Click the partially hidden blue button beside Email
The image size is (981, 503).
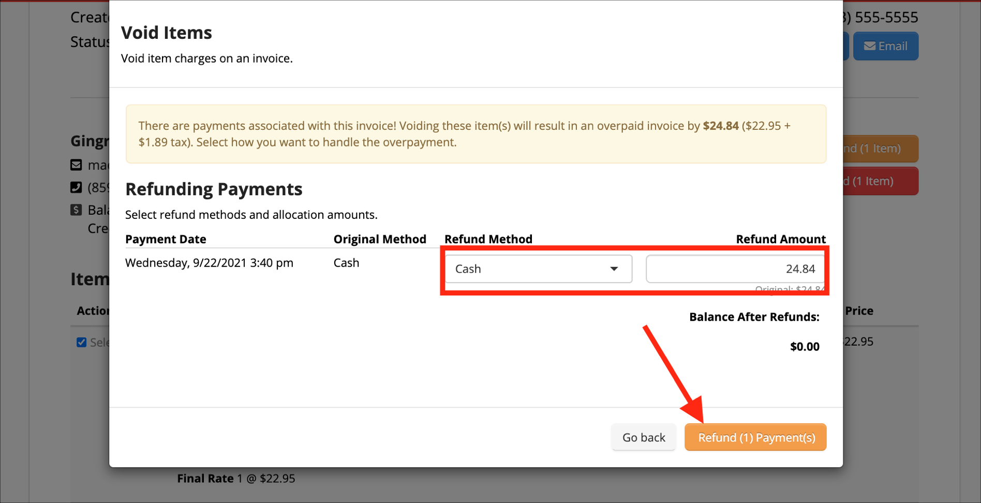tap(846, 46)
